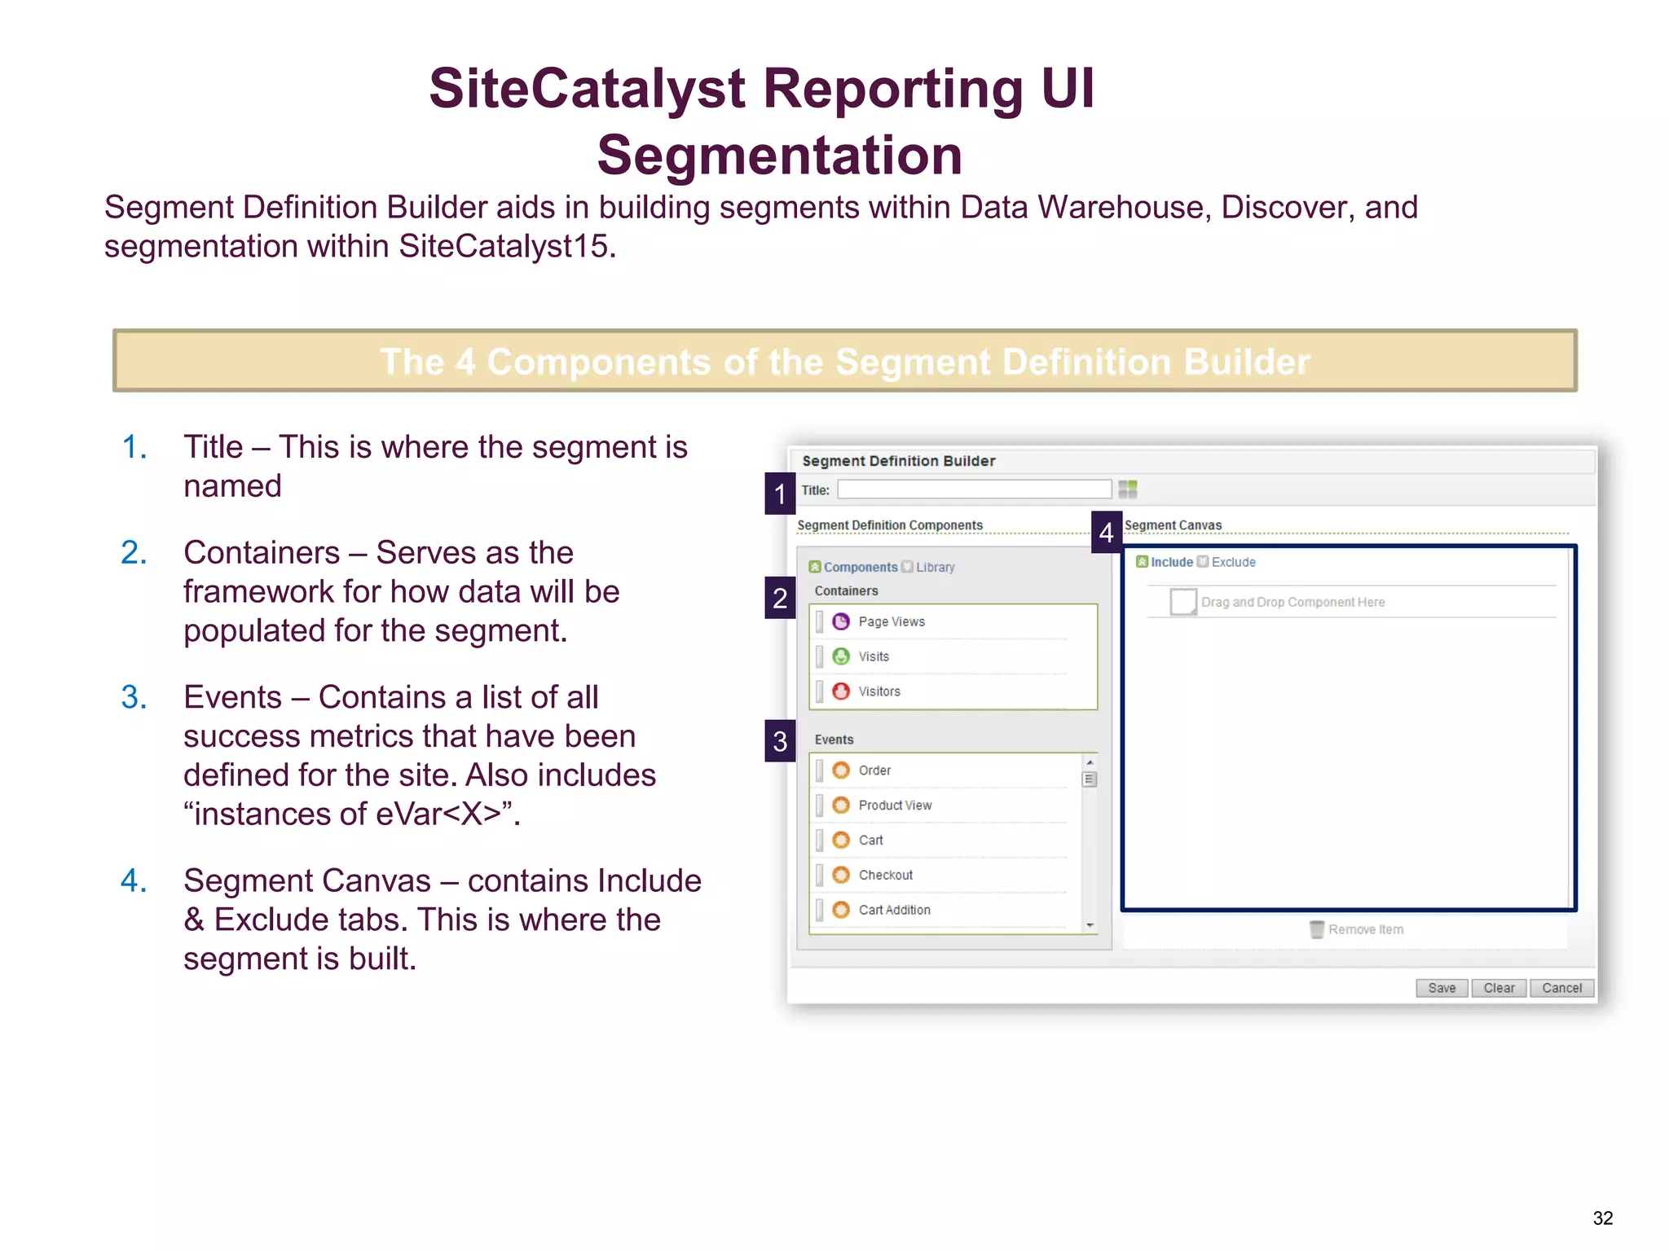Screen dimensions: 1669x1251
Task: Click the Segment Canvas heading
Action: (1173, 525)
